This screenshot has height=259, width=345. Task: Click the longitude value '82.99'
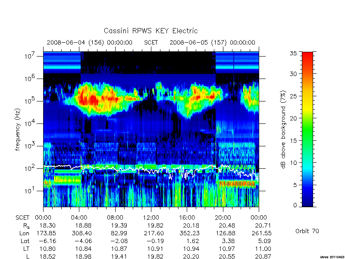(x=120, y=233)
